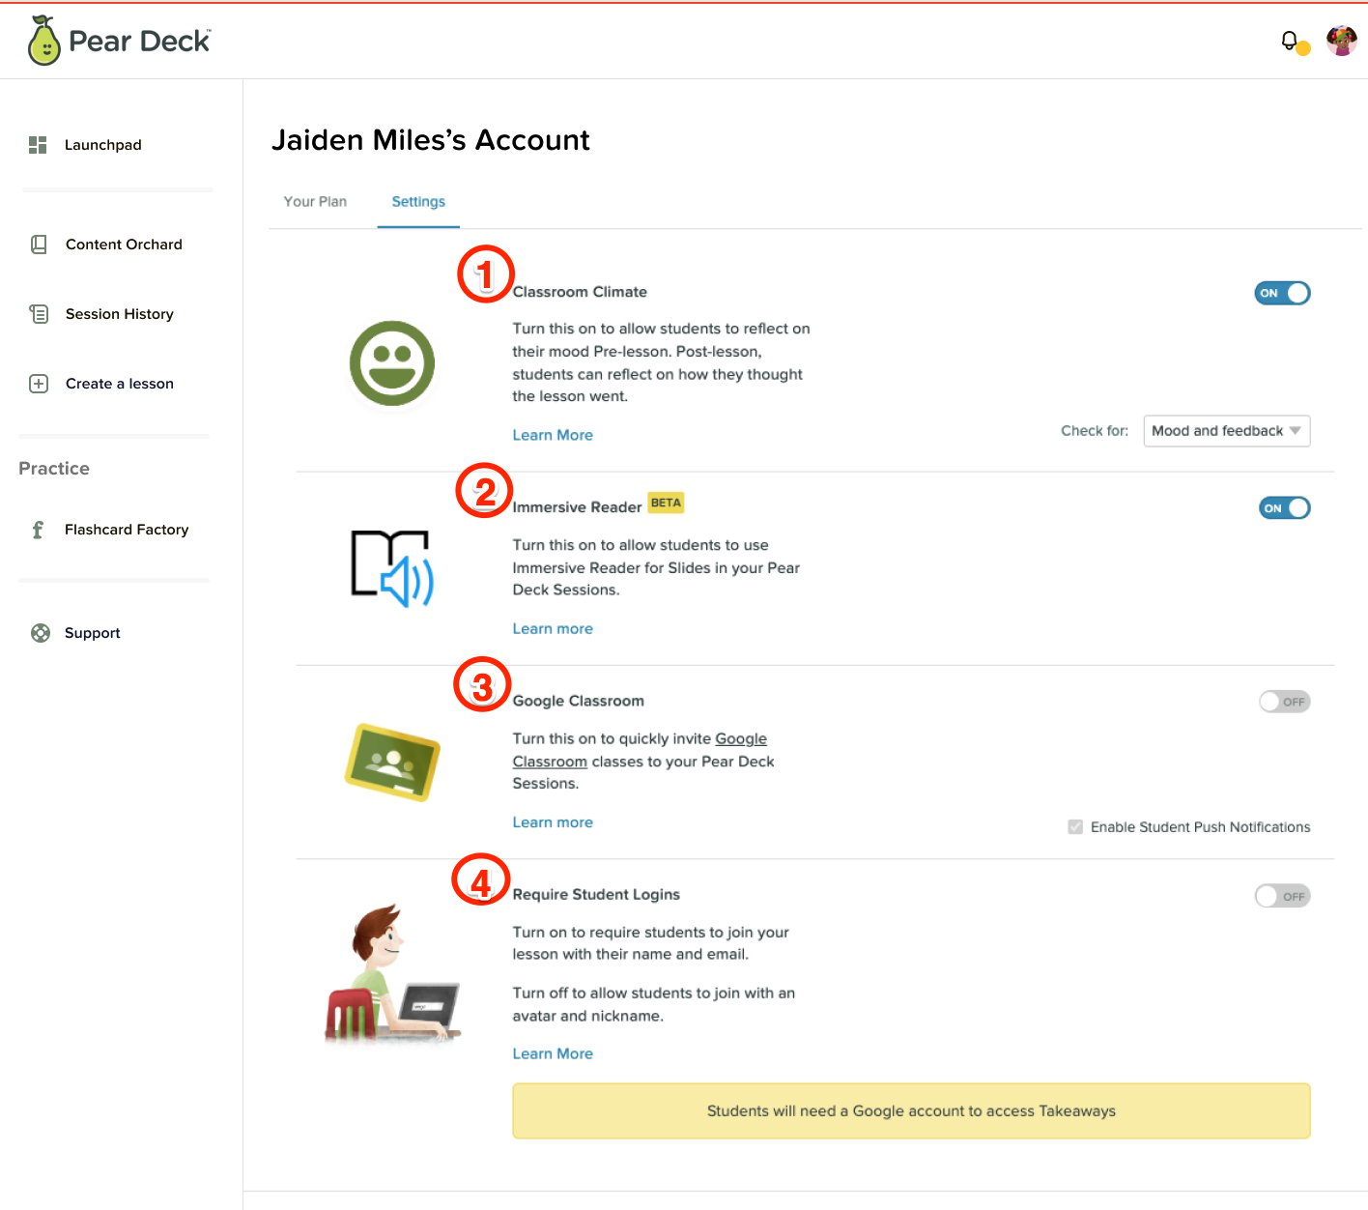
Task: Follow the underlined Google Classroom link
Action: 640,750
